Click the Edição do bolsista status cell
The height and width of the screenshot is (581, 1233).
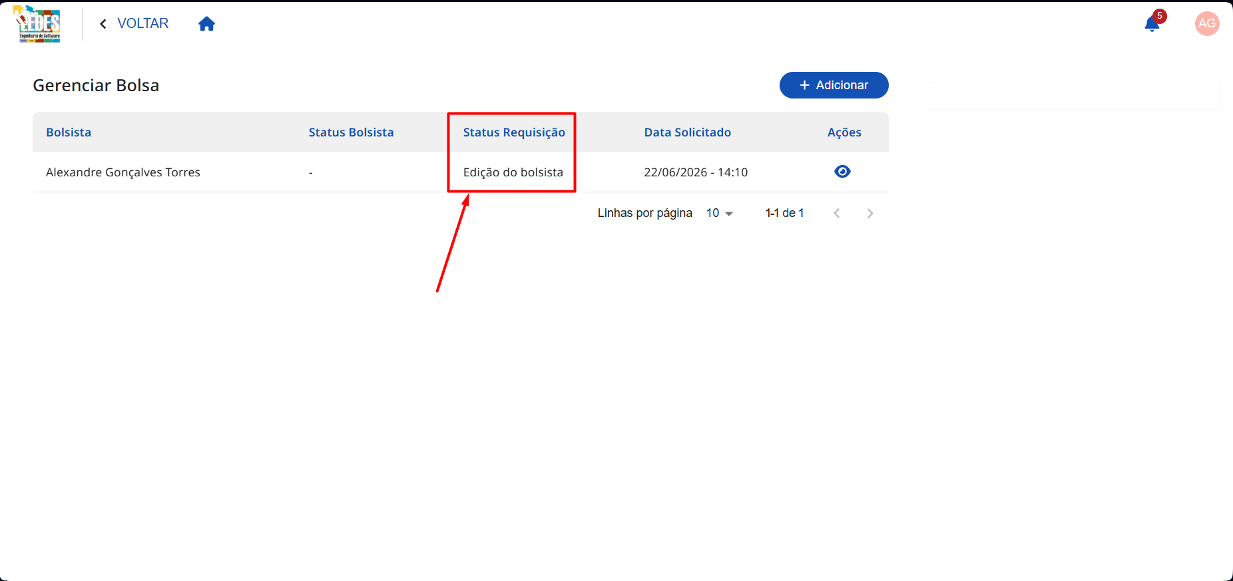[x=513, y=172]
